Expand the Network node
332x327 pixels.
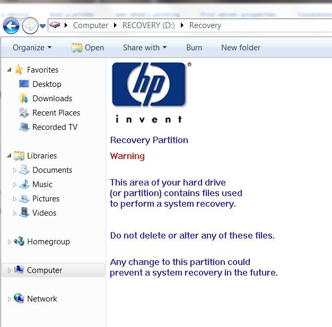pos(9,299)
